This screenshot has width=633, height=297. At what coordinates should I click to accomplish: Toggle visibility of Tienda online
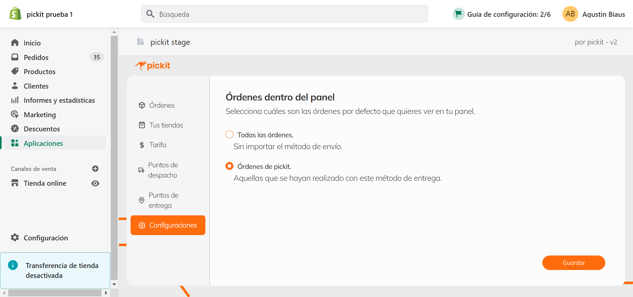95,183
